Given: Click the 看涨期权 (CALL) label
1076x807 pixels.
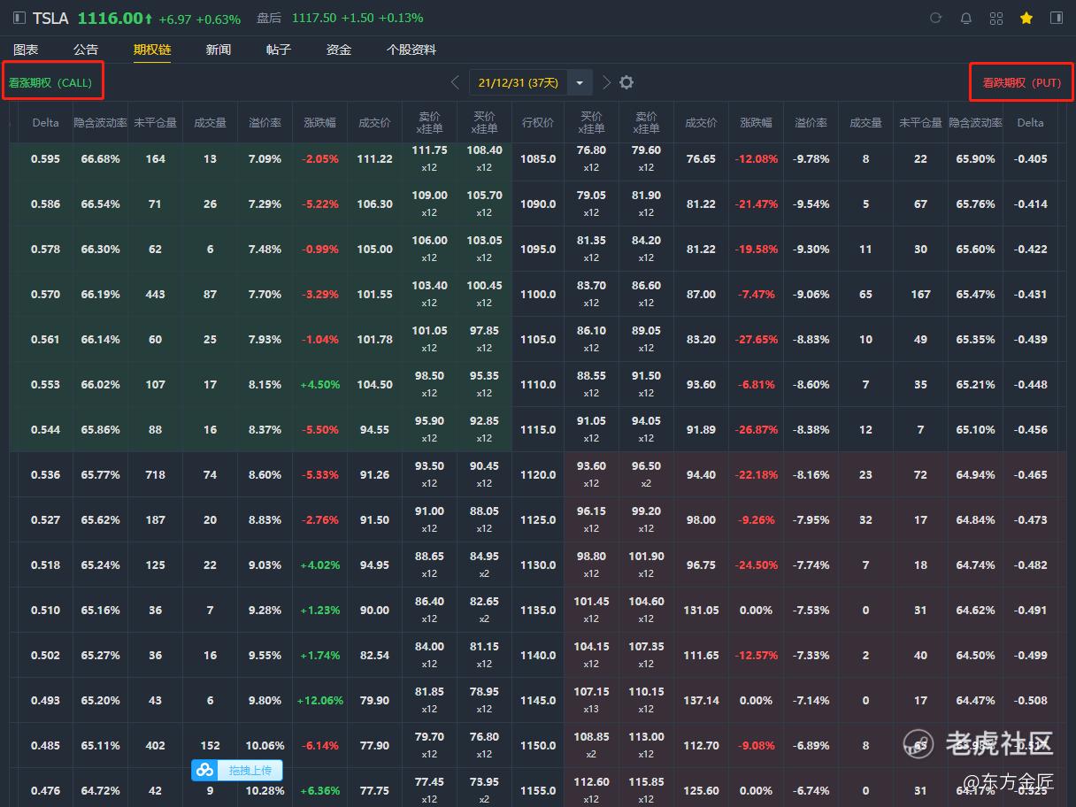Looking at the screenshot, I should click(50, 82).
